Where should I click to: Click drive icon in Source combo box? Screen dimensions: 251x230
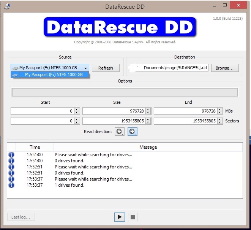click(x=15, y=68)
